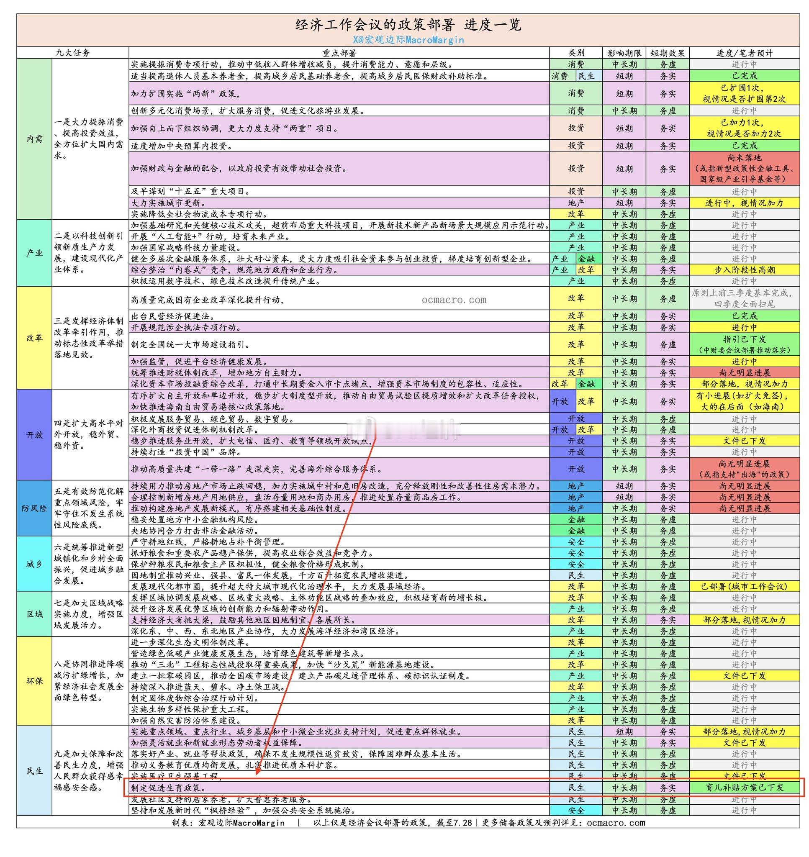This screenshot has height=857, width=809.
Task: Click the row "制定促进生育政策"
Action: point(339,788)
